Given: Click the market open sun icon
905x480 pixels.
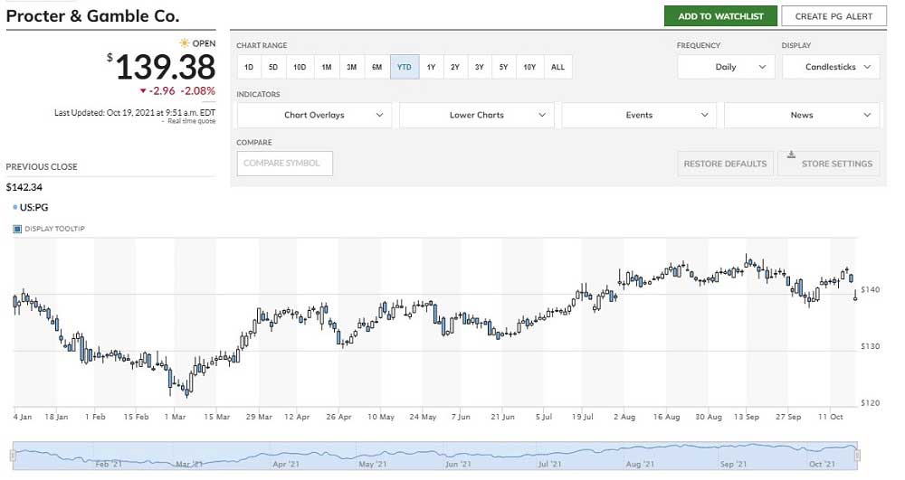Looking at the screenshot, I should point(184,42).
